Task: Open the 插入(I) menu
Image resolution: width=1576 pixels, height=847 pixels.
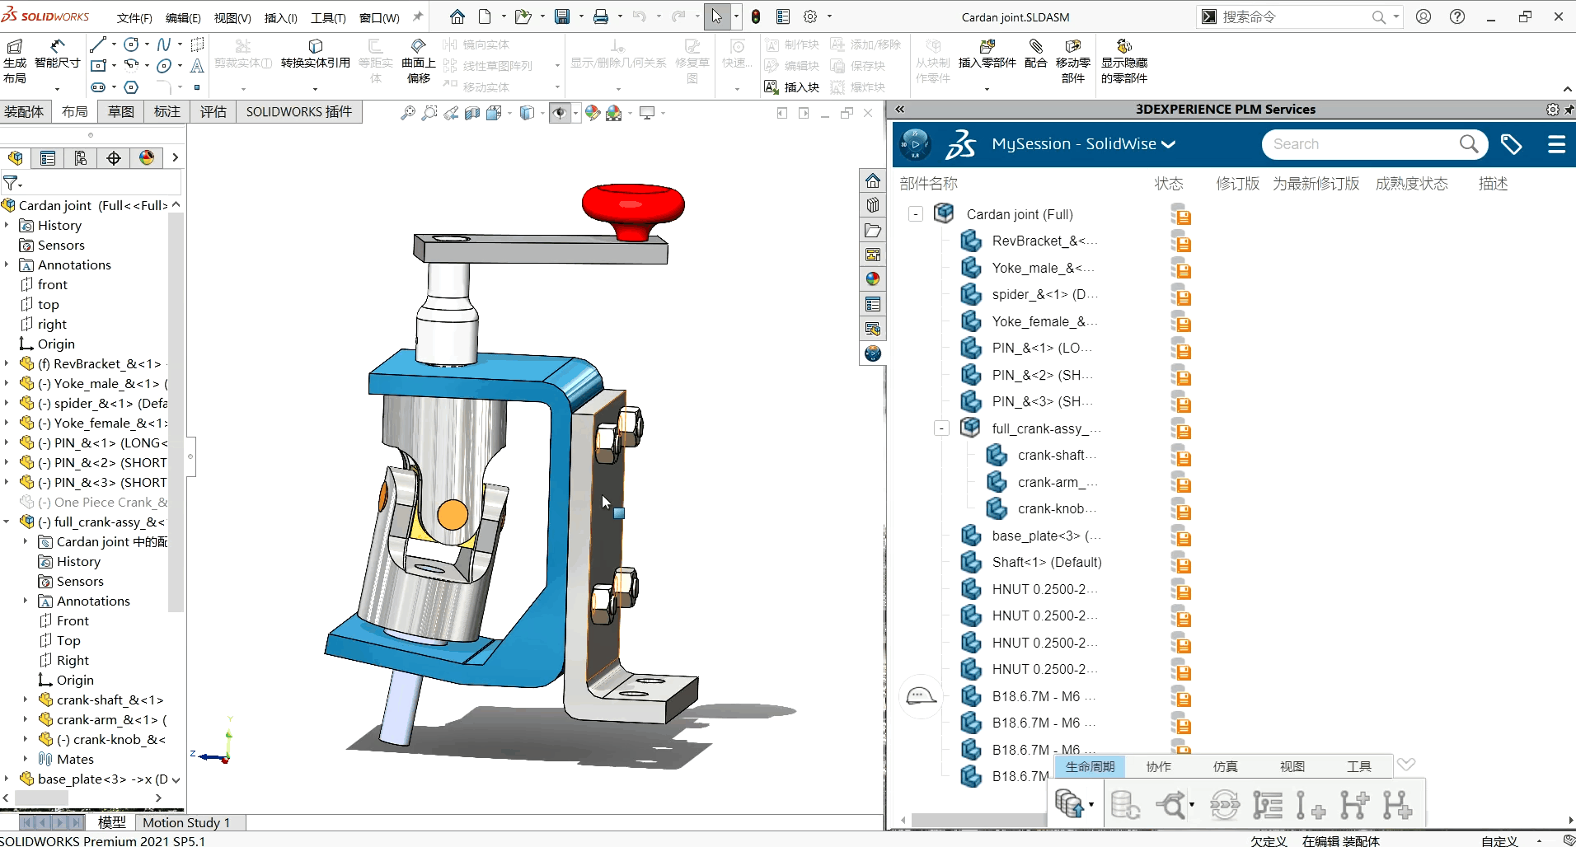Action: (280, 17)
